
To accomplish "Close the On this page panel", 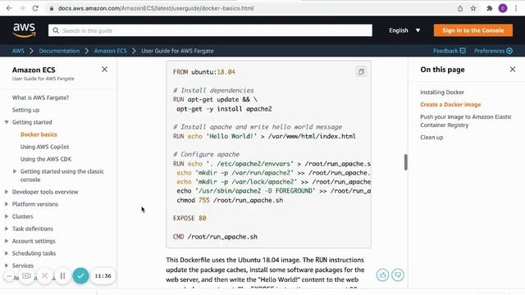I will [x=513, y=69].
